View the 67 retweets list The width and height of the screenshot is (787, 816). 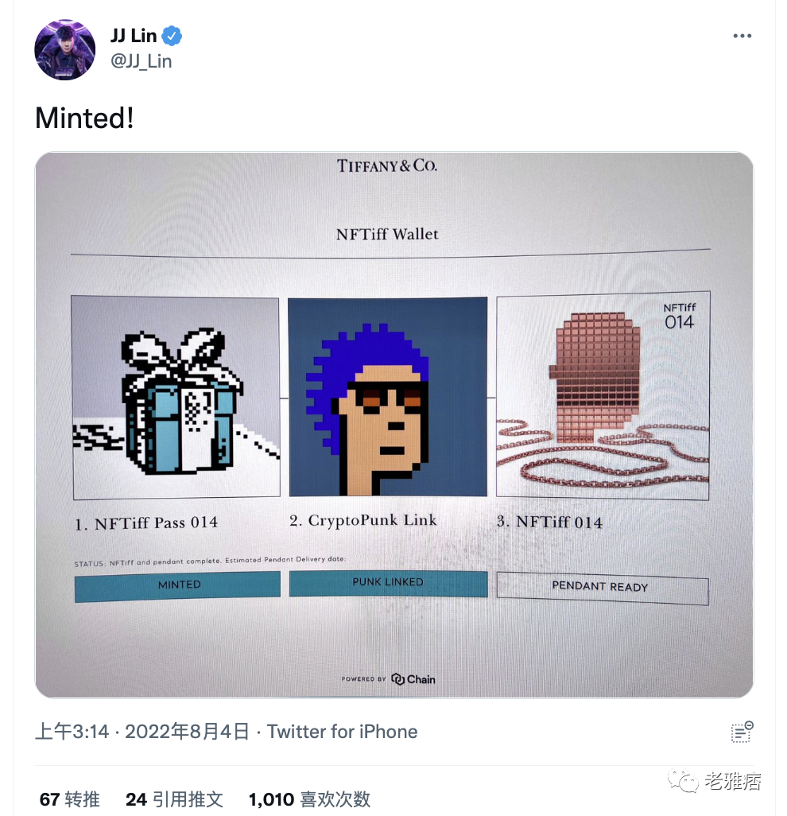pos(70,799)
